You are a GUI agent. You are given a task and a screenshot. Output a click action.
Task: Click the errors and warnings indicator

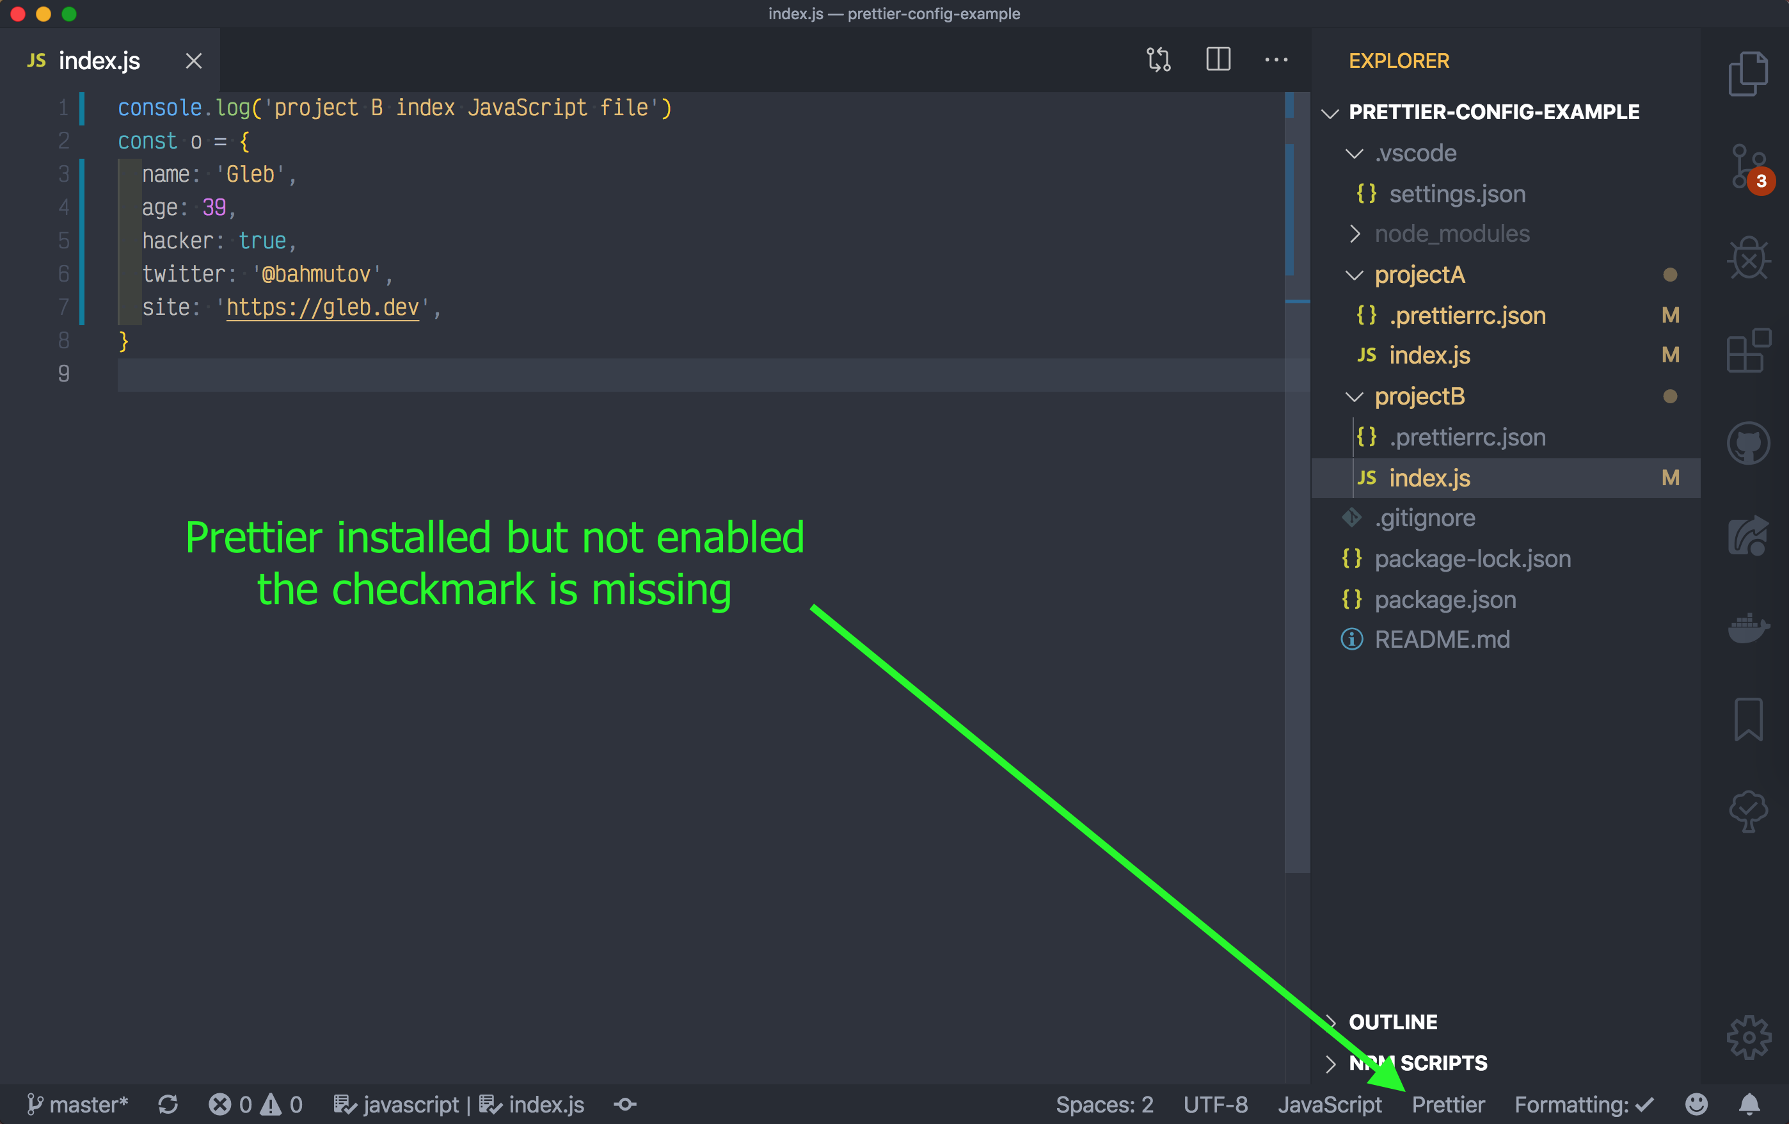point(257,1105)
